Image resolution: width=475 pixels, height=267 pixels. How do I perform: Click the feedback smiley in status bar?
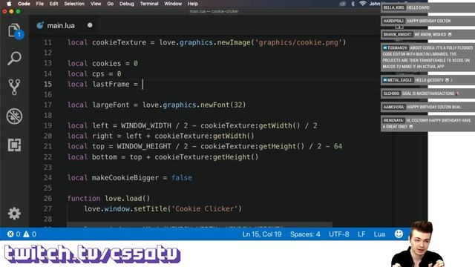(399, 234)
